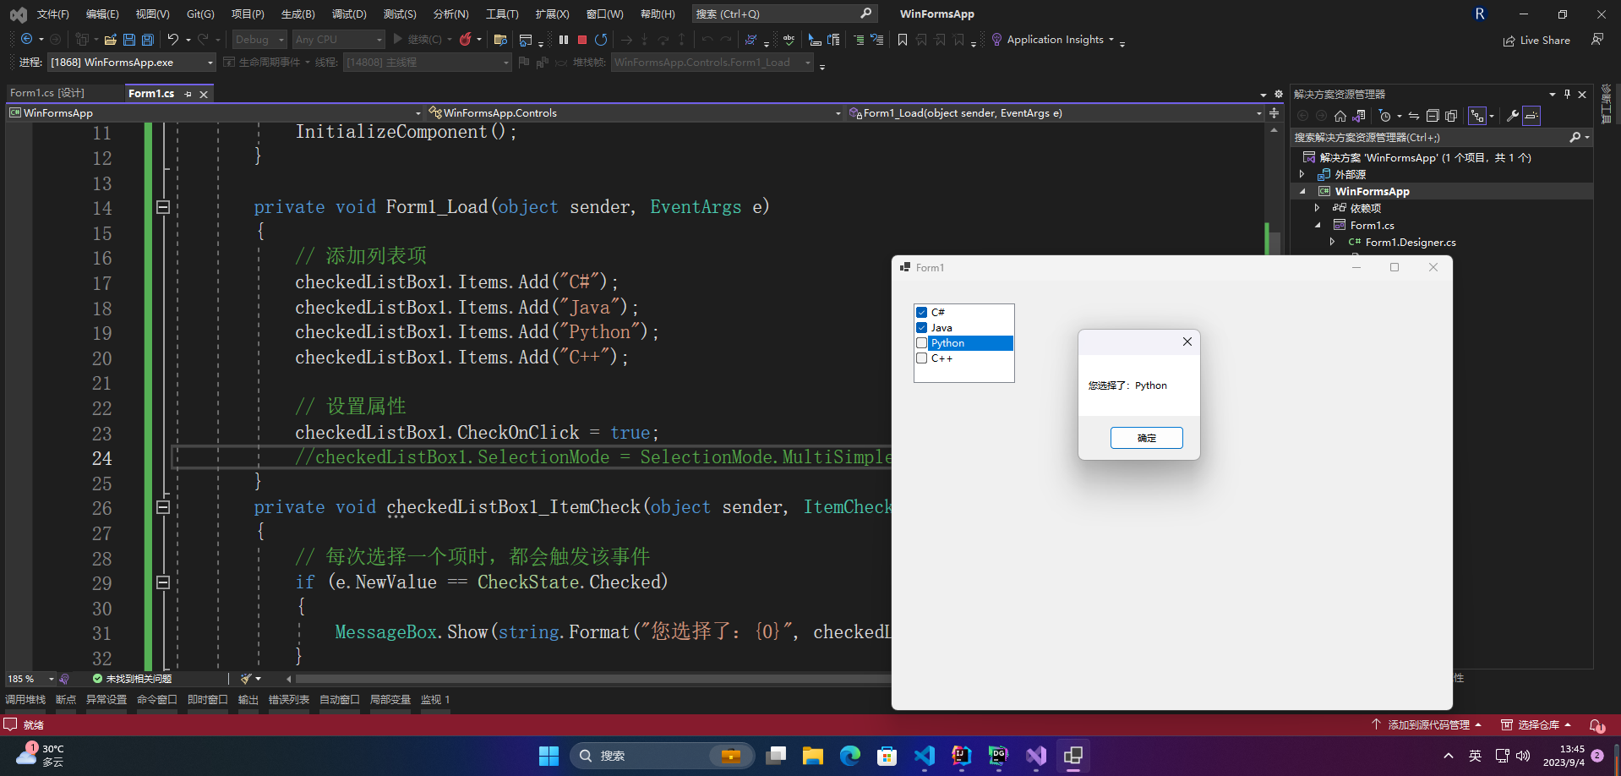Click the Save All icon
The width and height of the screenshot is (1621, 776).
[148, 40]
